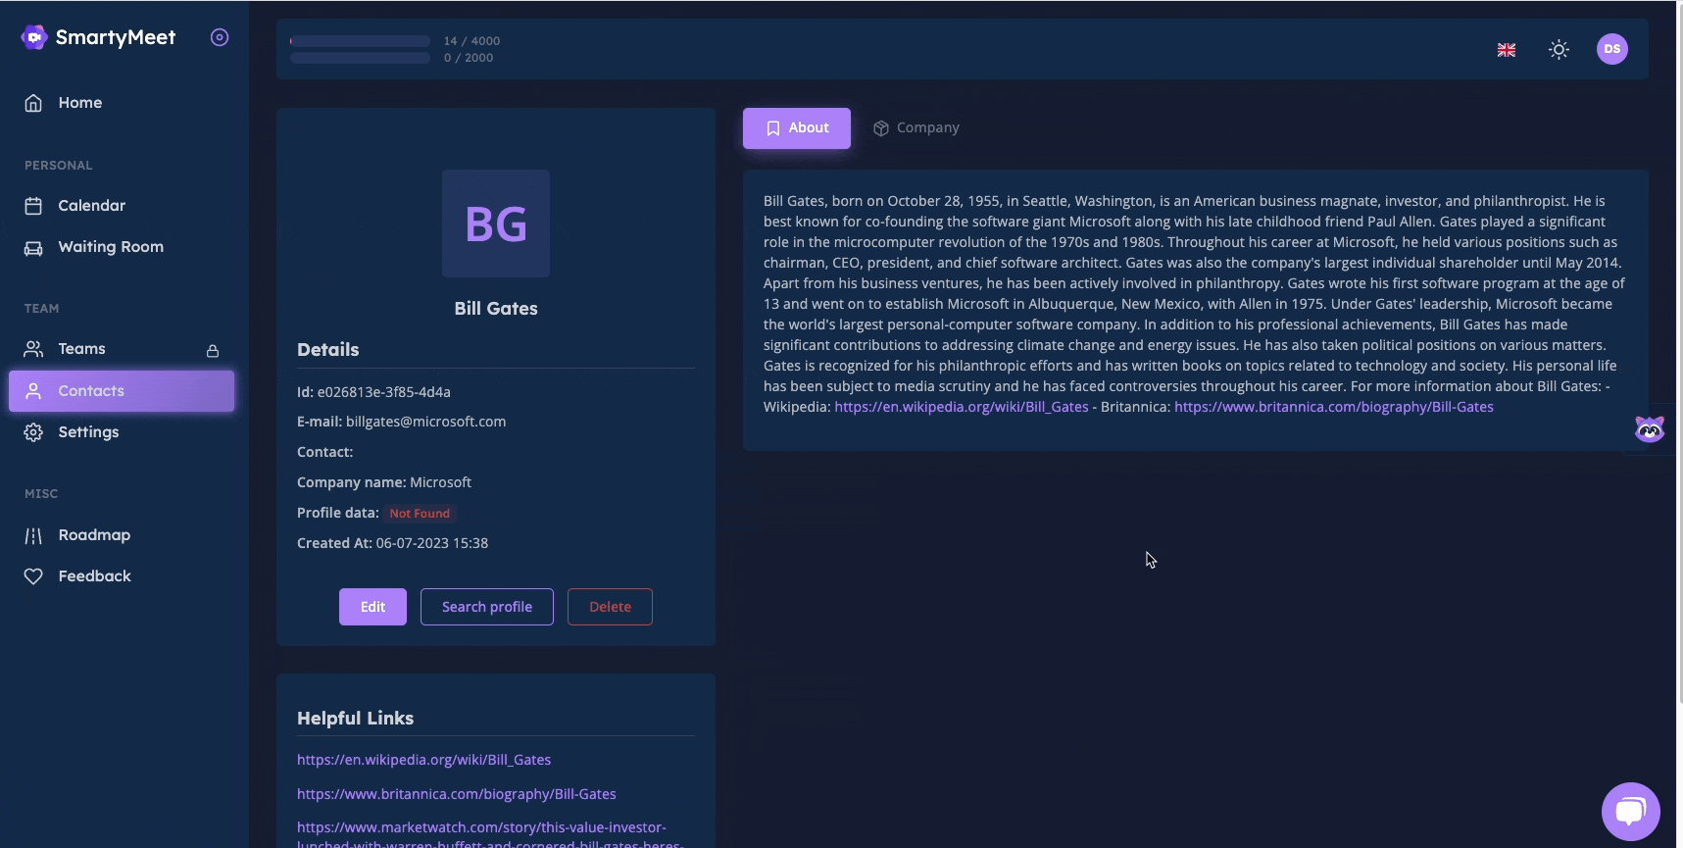Click the 0 / 2000 usage bar
The width and height of the screenshot is (1683, 848).
[x=360, y=58]
